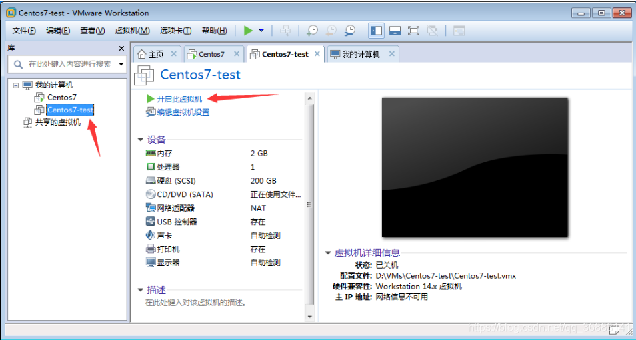Viewport: 636px width, 340px height.
Task: Click the VM screen preview thumbnail
Action: pos(475,167)
